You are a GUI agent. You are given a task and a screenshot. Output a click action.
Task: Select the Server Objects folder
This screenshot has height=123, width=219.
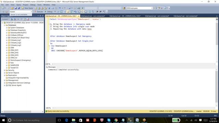[14, 73]
